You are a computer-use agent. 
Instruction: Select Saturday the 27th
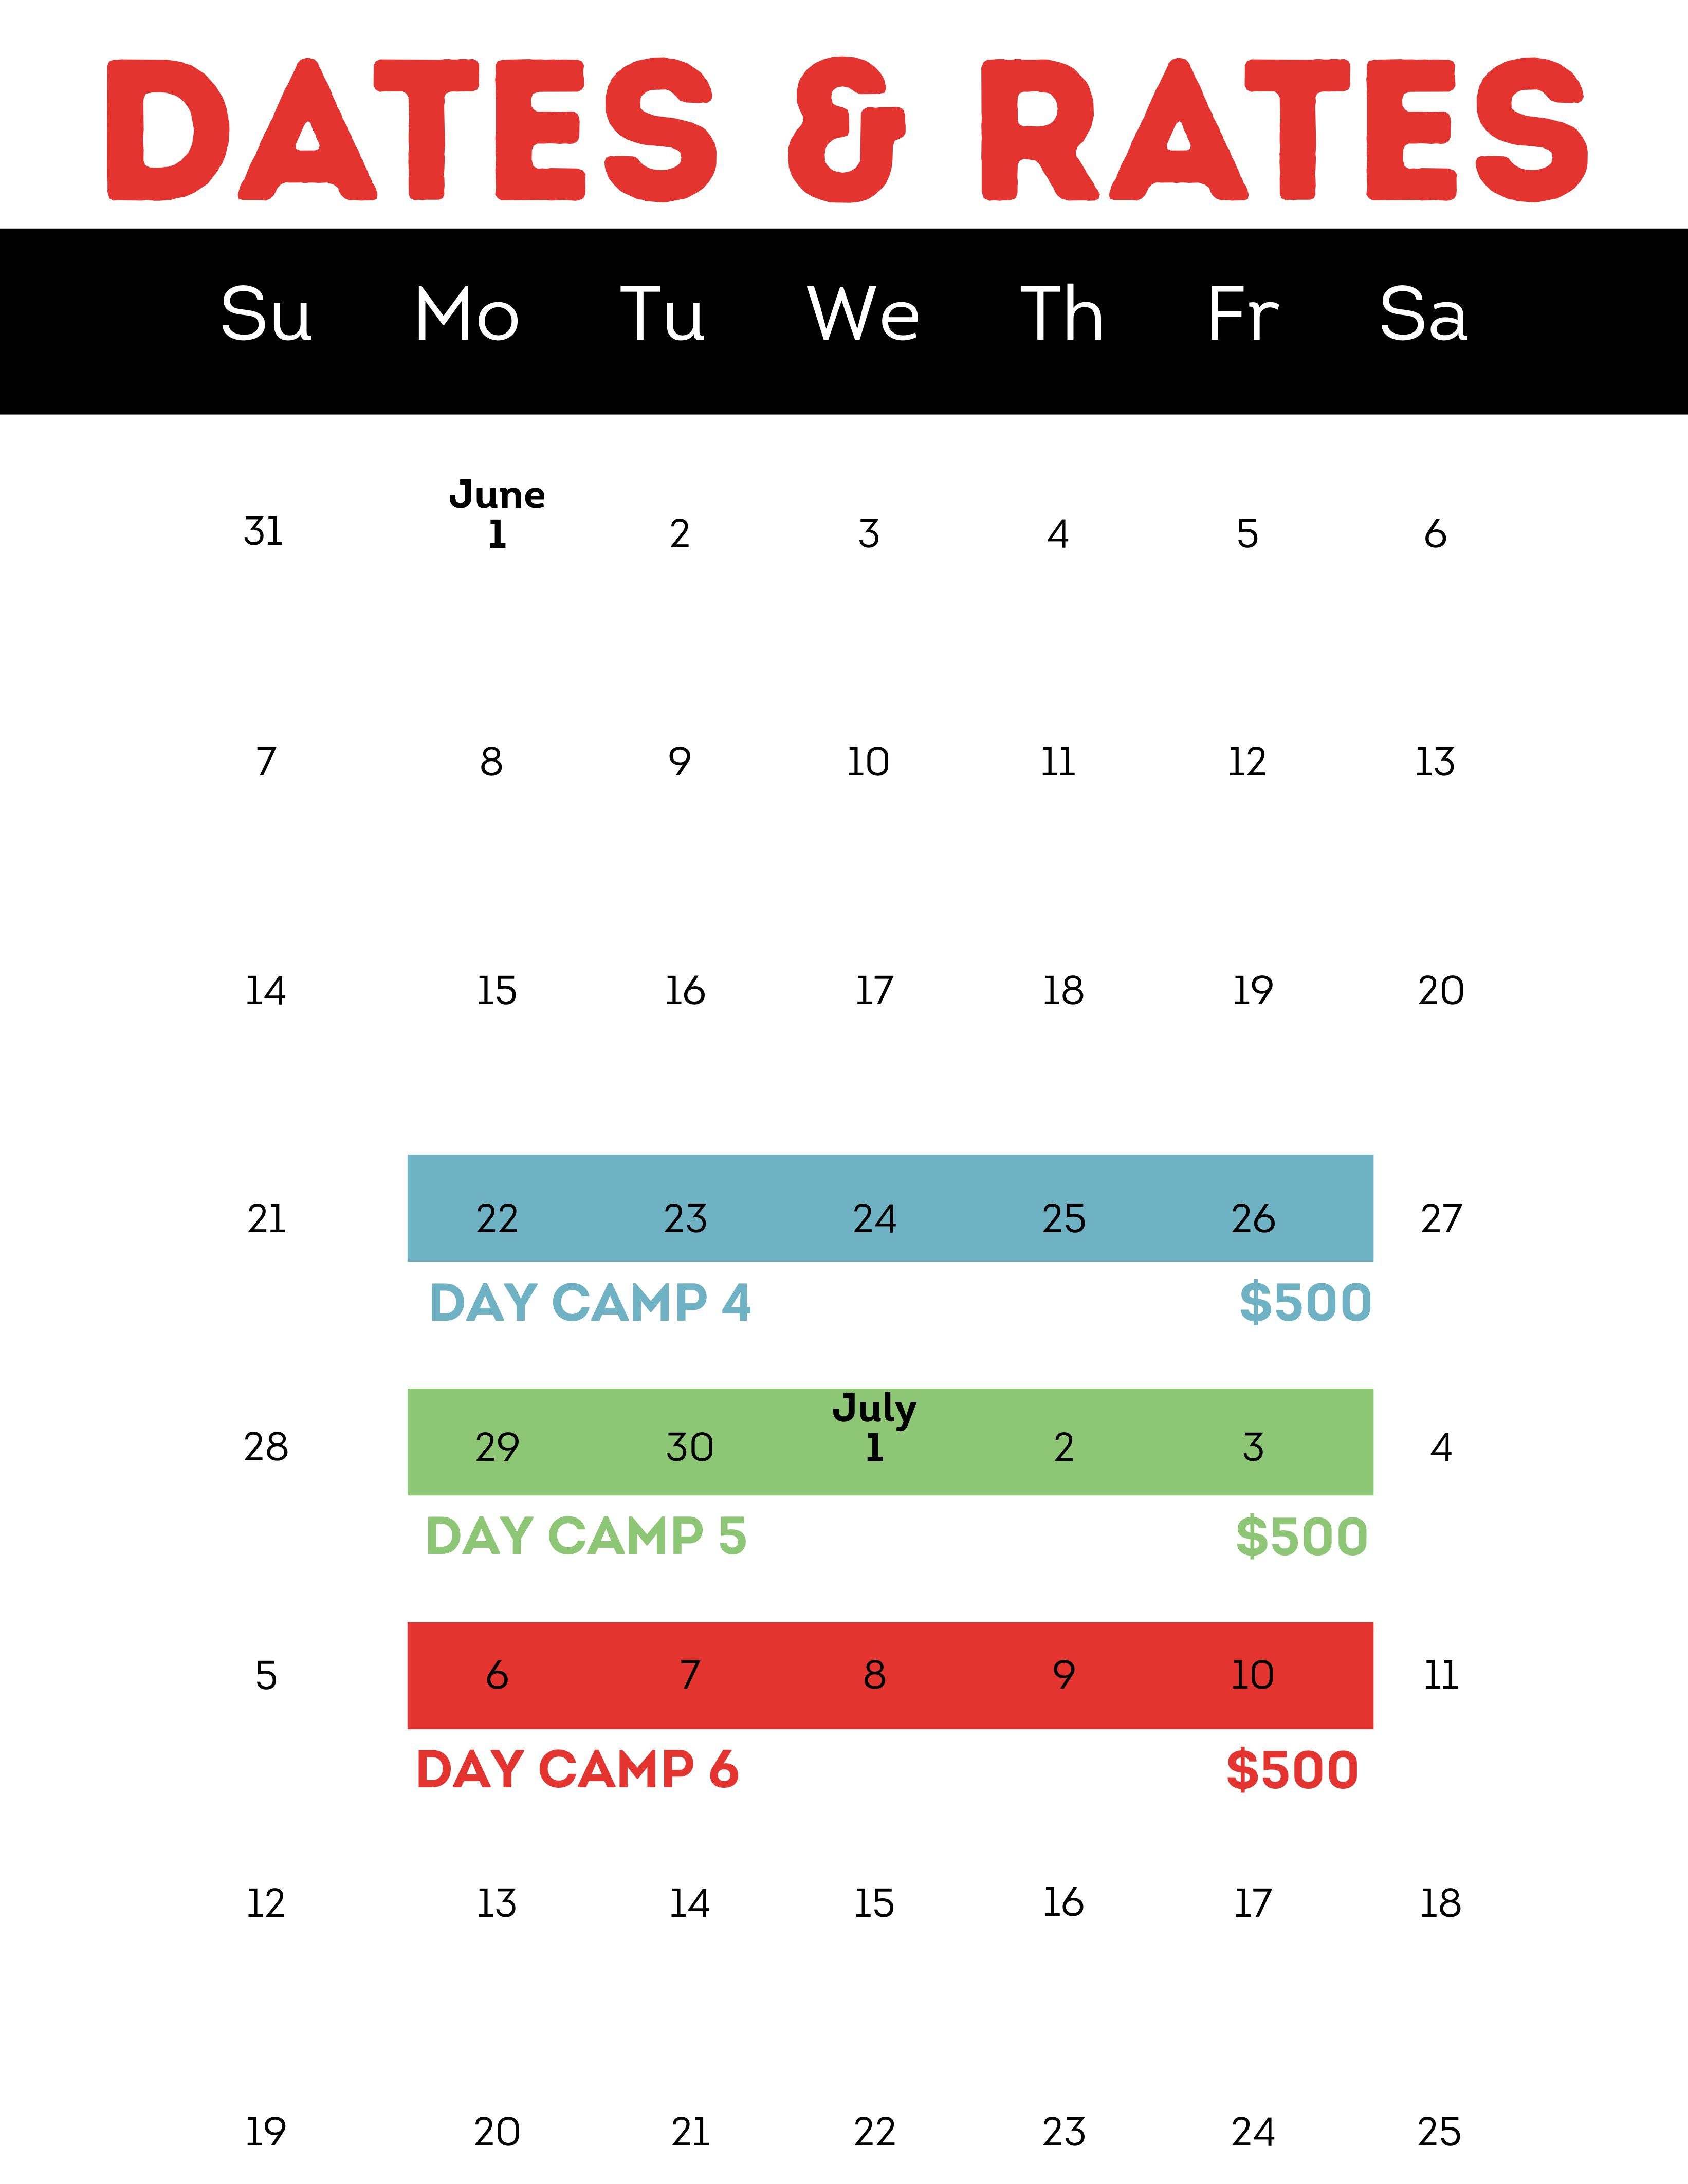coord(1441,1219)
